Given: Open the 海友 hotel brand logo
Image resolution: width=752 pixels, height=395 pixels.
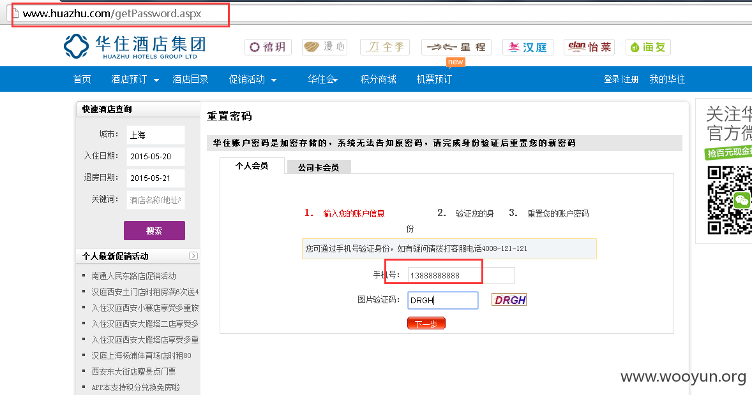Looking at the screenshot, I should [648, 47].
